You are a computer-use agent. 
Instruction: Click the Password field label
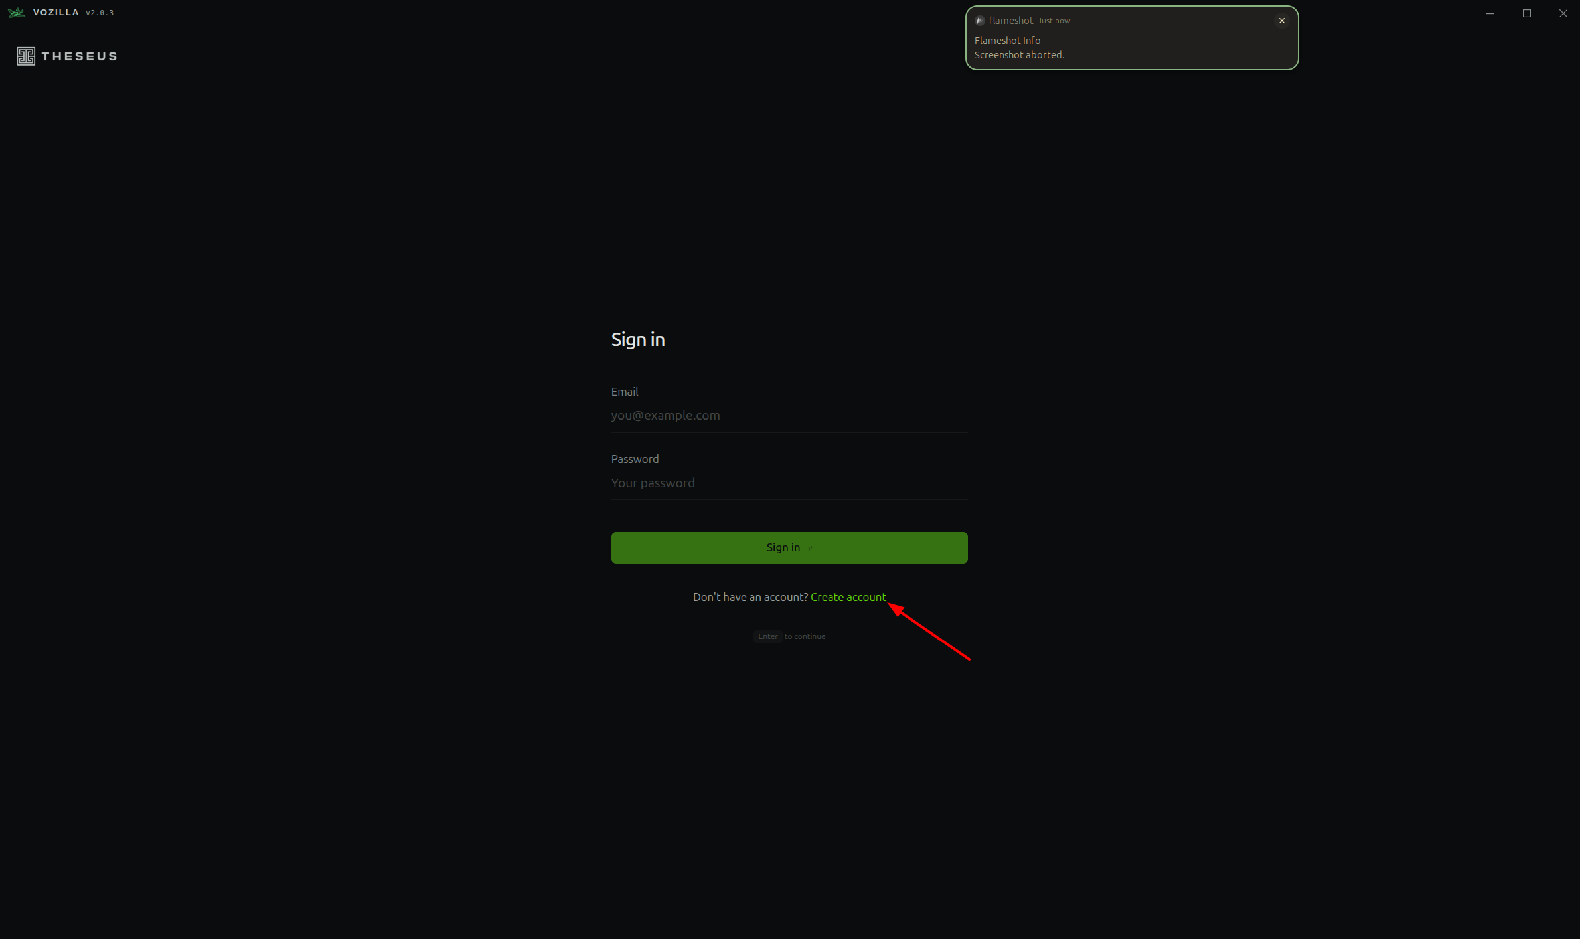pos(635,459)
